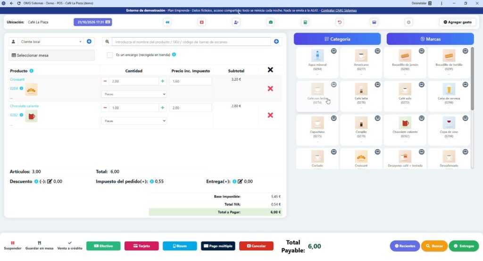Viewport: 483px width, 261px height.
Task: Click product grid vertical scrollbar
Action: [472, 79]
